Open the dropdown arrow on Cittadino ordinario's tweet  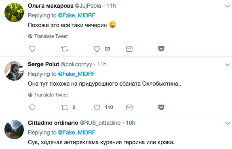(227, 123)
